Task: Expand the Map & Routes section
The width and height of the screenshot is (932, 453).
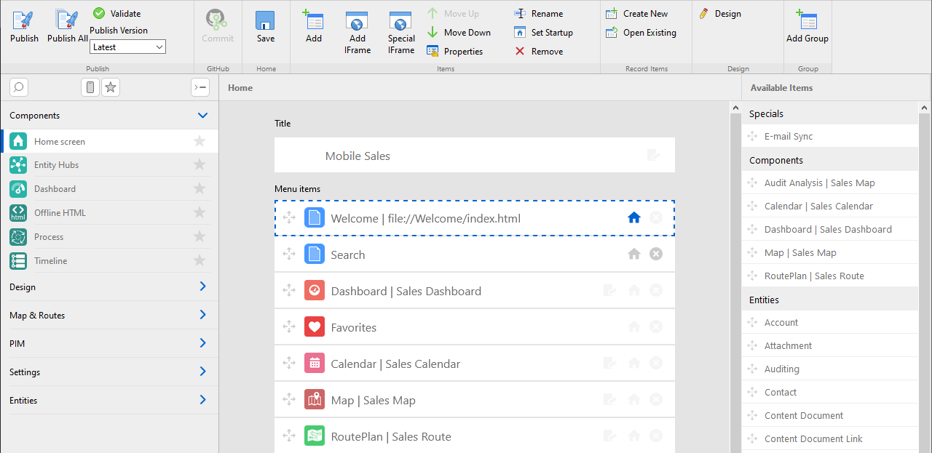Action: [202, 315]
